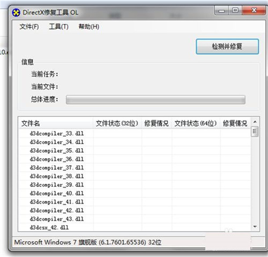Open the 帮助(H) menu
The height and width of the screenshot is (257, 268).
89,27
